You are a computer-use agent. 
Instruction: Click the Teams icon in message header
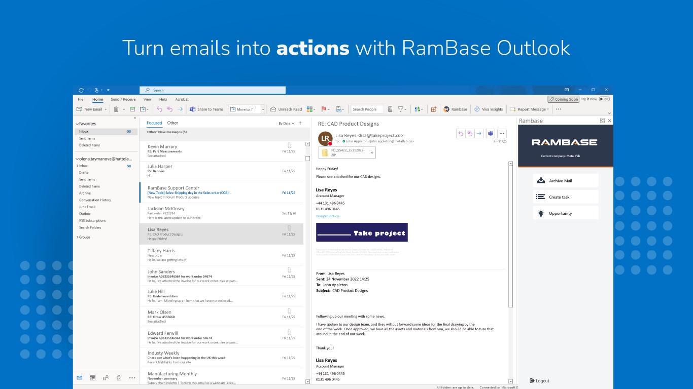pos(491,133)
